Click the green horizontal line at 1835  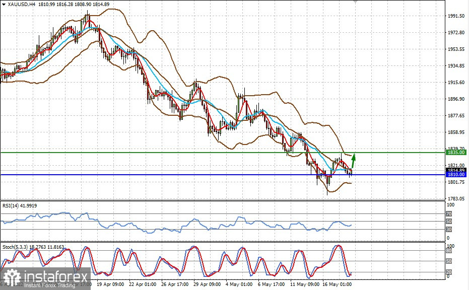(223, 153)
